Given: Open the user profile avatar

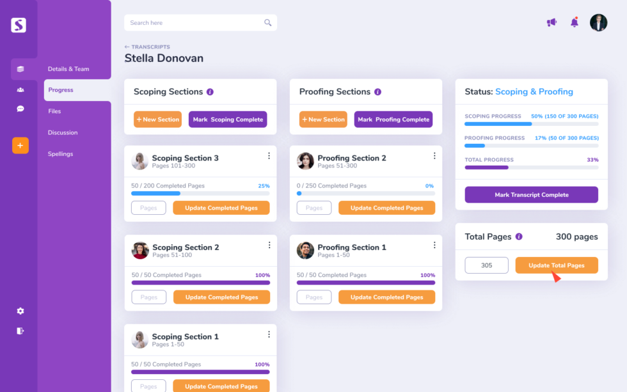Looking at the screenshot, I should [x=598, y=22].
